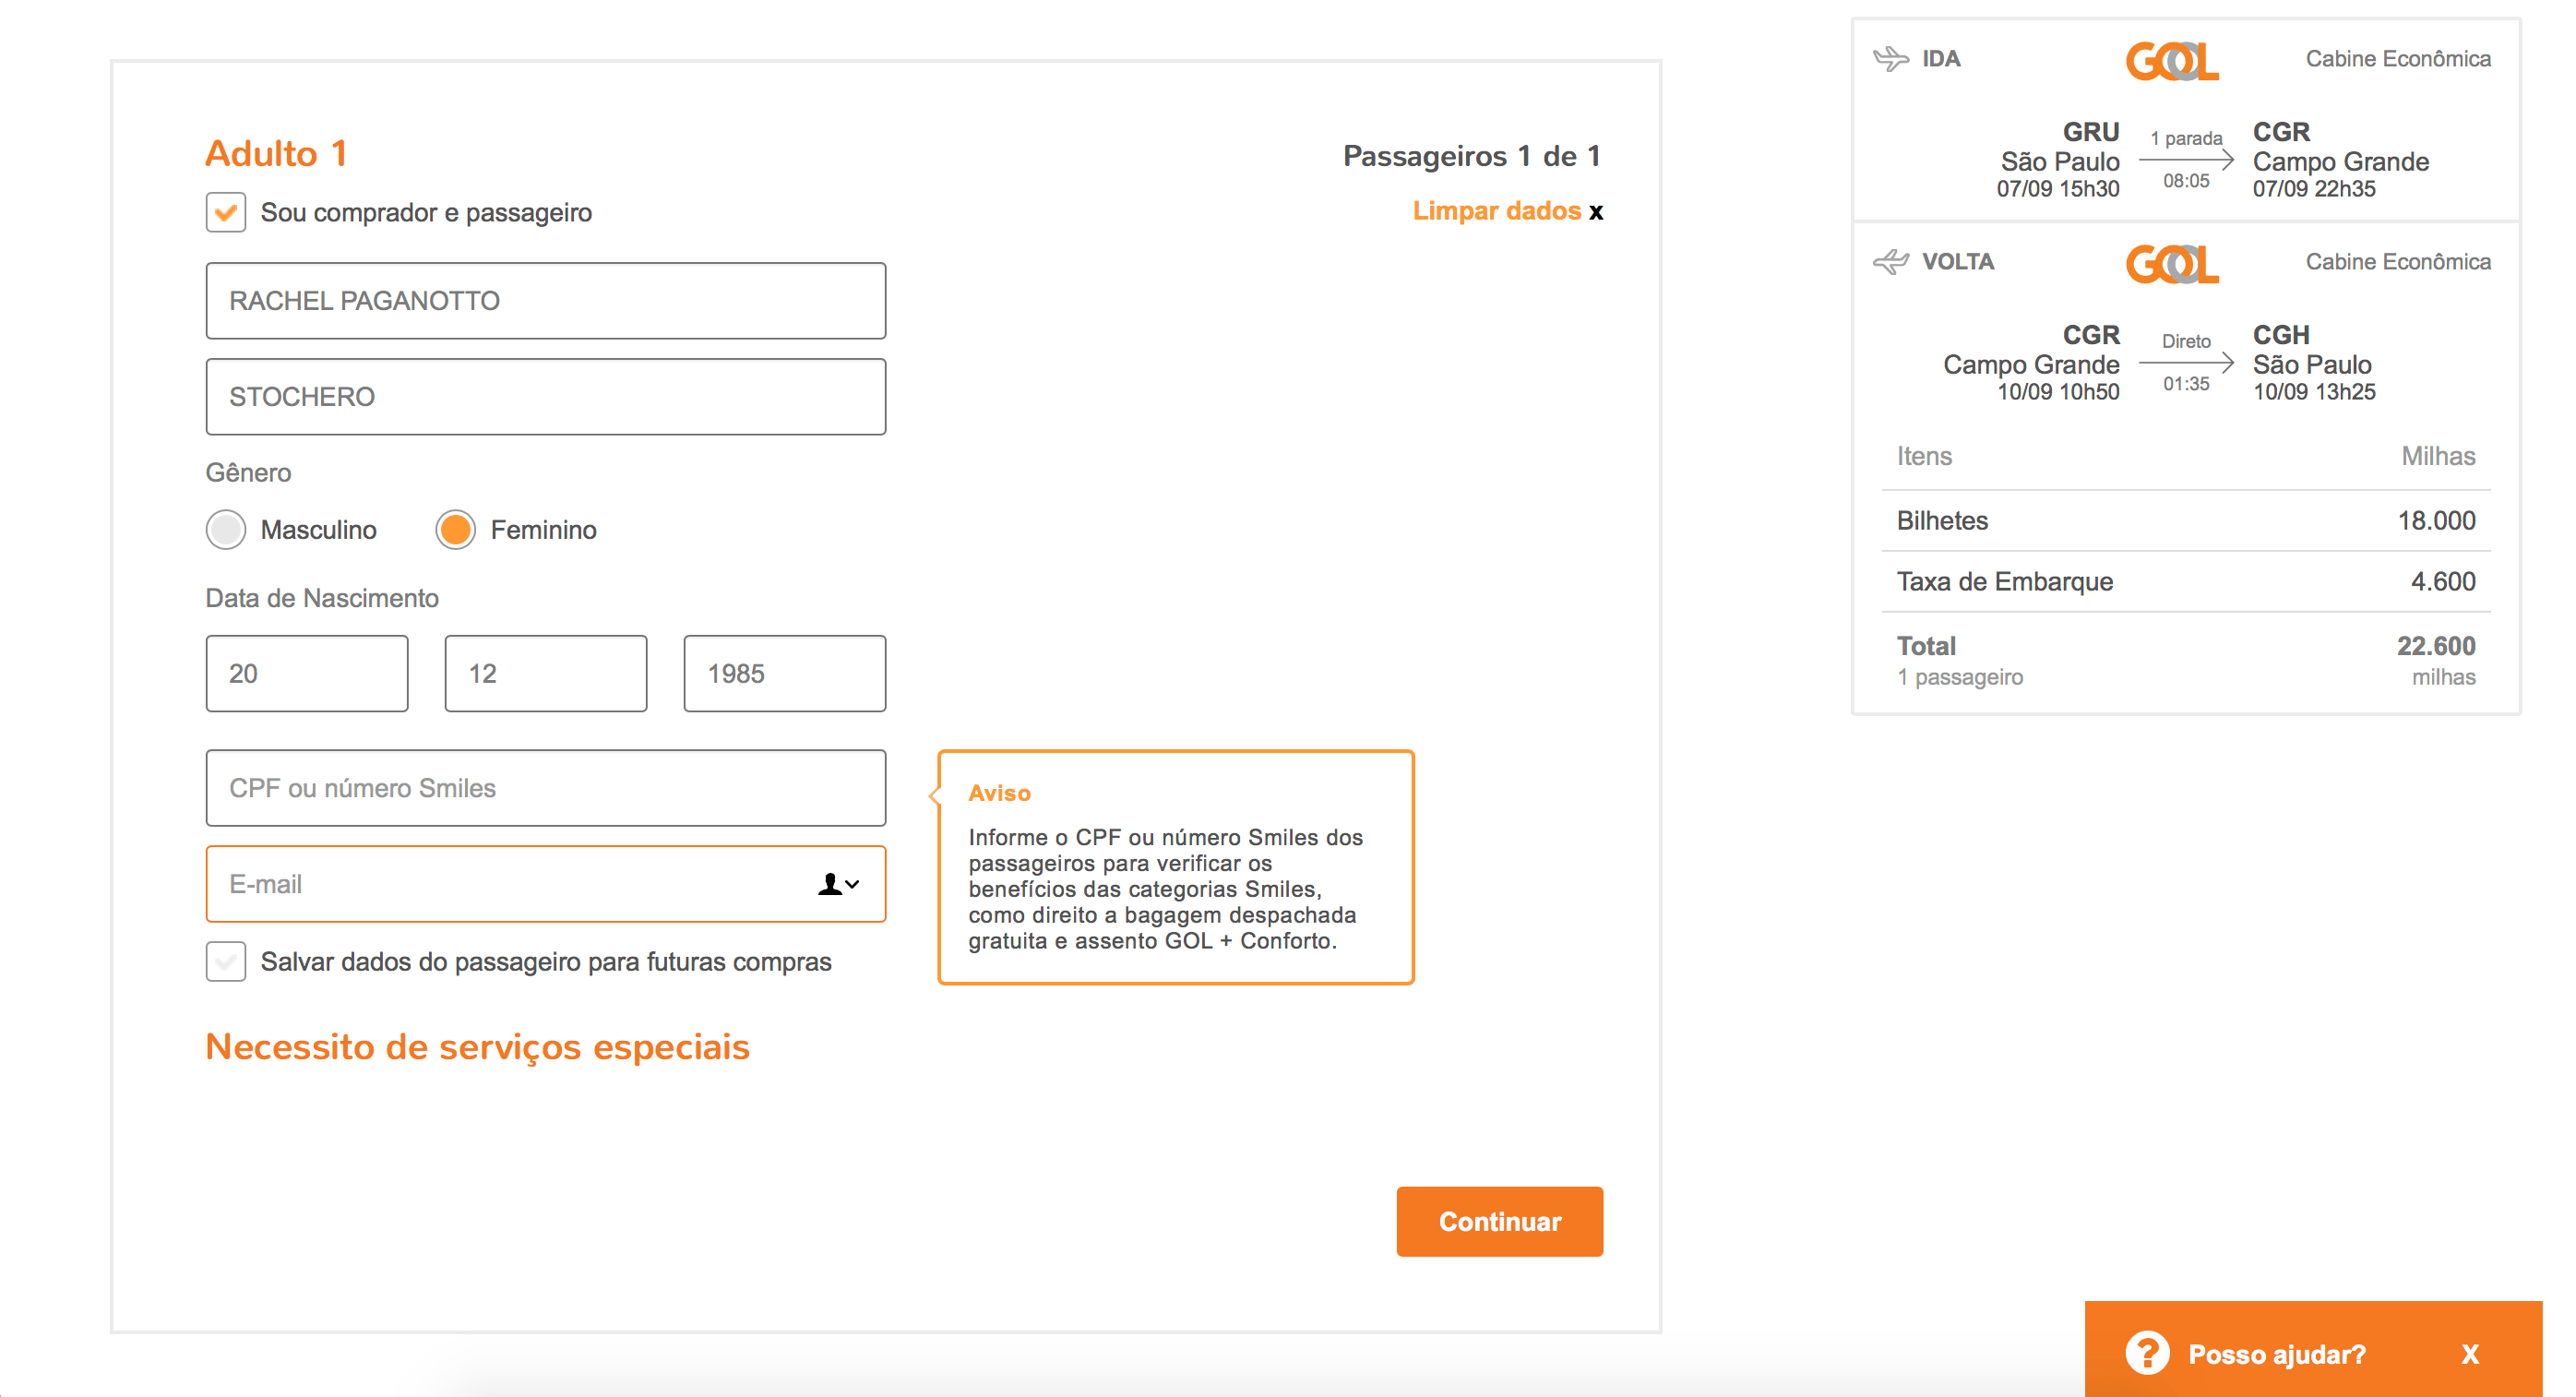
Task: Click the contact person icon in E-mail field
Action: pyautogui.click(x=830, y=884)
